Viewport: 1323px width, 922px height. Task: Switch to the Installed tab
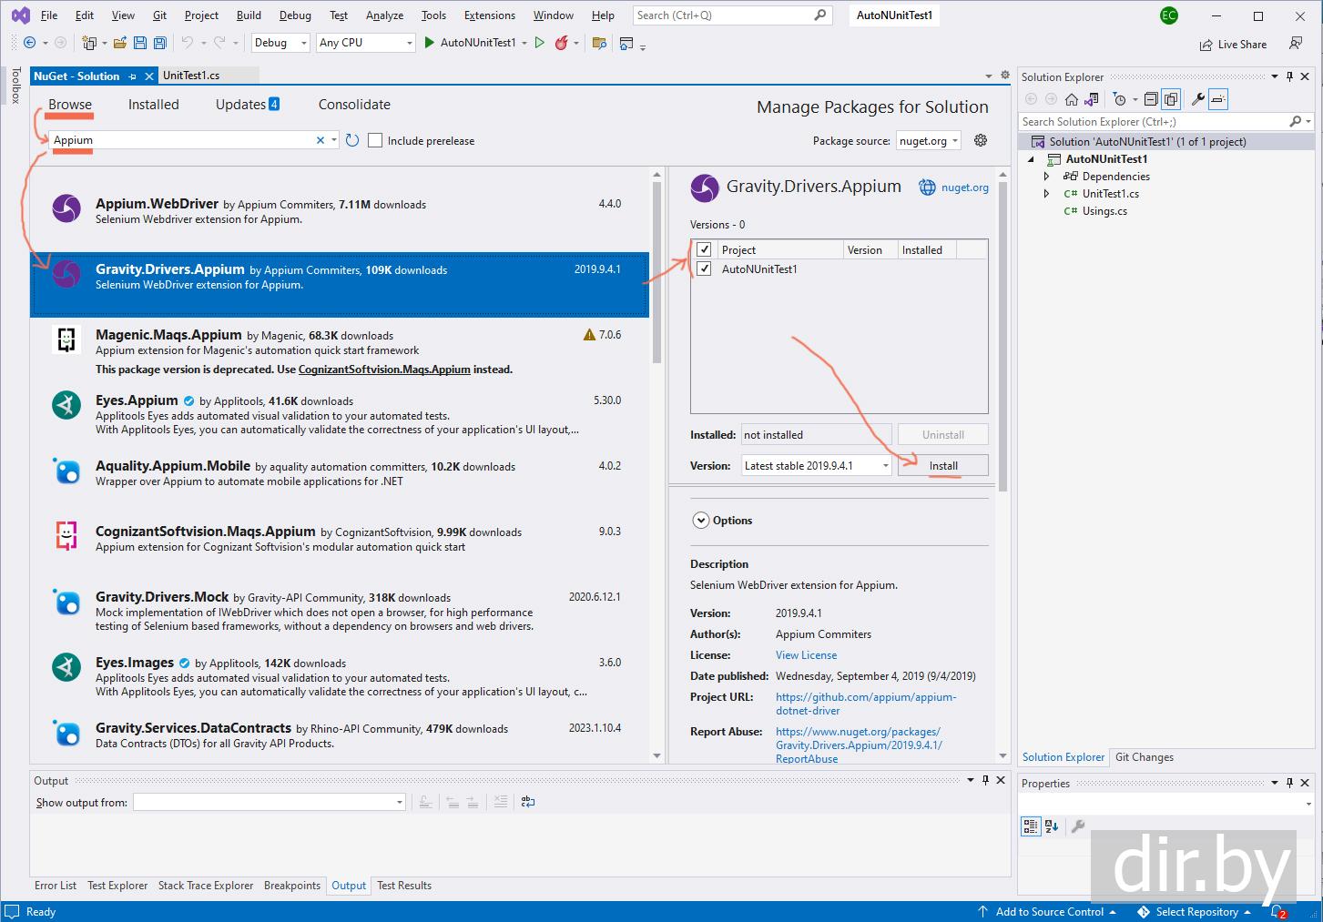tap(153, 105)
